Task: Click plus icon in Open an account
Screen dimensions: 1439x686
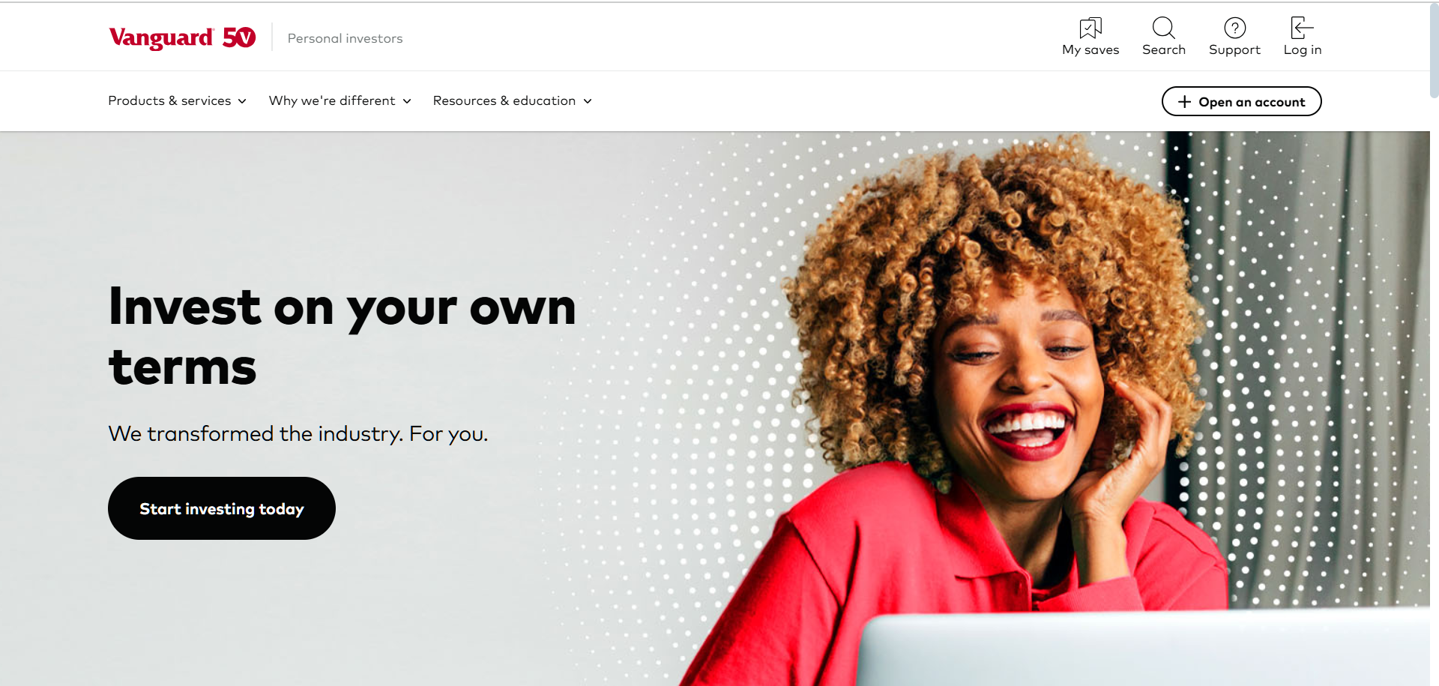Action: 1184,102
